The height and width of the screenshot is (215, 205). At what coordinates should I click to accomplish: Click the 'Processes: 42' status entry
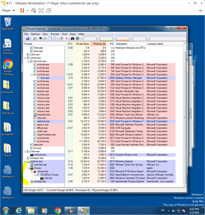(x=83, y=190)
